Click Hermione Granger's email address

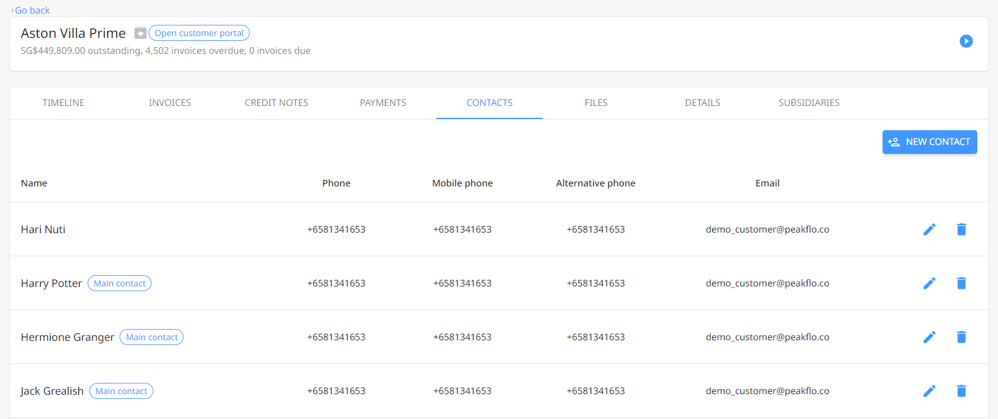767,337
